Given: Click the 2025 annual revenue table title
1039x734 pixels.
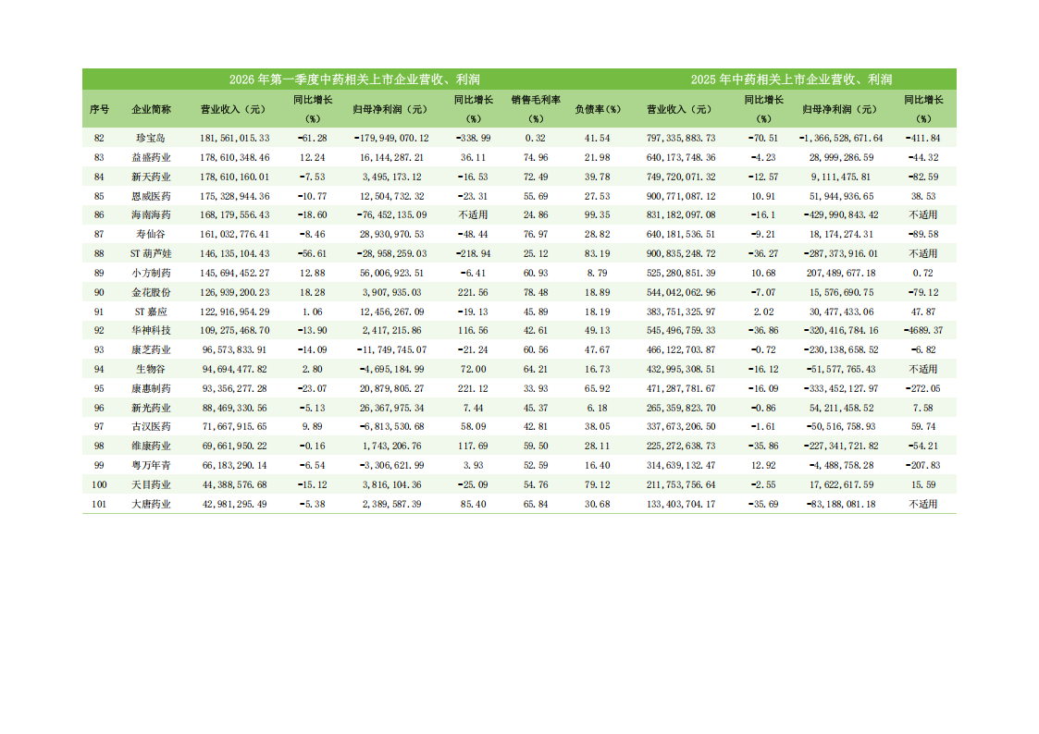Looking at the screenshot, I should click(x=791, y=80).
